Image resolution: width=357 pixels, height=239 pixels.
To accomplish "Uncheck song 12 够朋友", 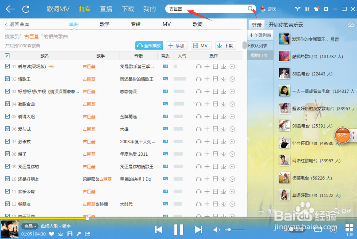I will [7, 203].
